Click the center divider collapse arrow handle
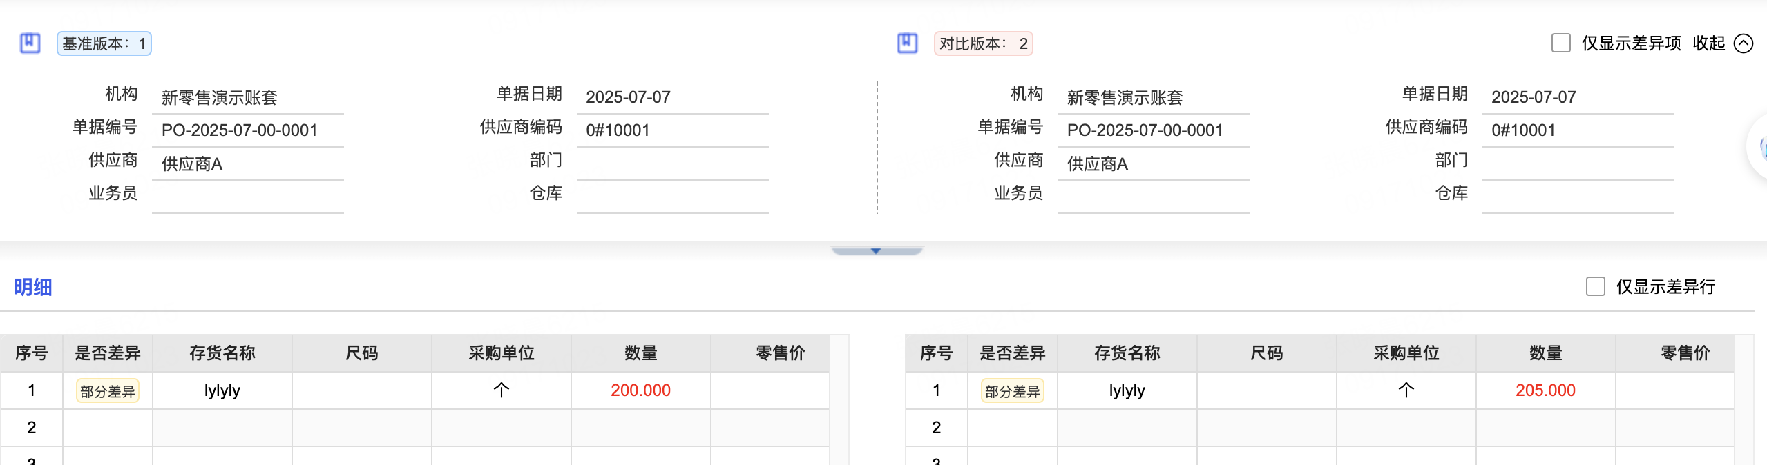Screen dimensions: 1767x465 click(876, 251)
